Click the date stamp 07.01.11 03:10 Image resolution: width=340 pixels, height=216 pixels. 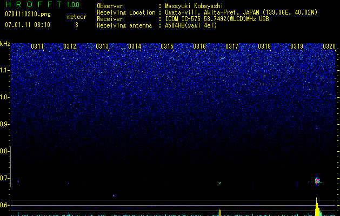28,25
